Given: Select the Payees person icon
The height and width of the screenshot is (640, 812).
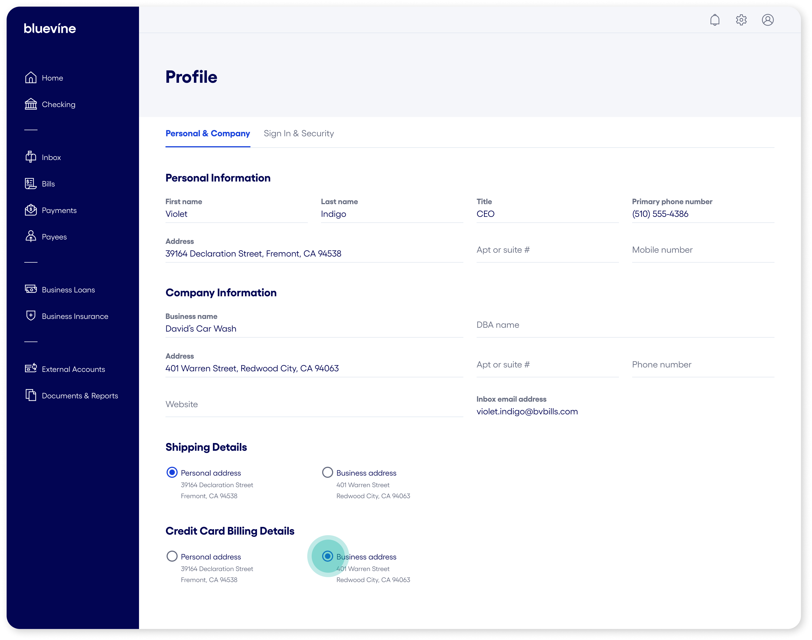Looking at the screenshot, I should (x=31, y=236).
